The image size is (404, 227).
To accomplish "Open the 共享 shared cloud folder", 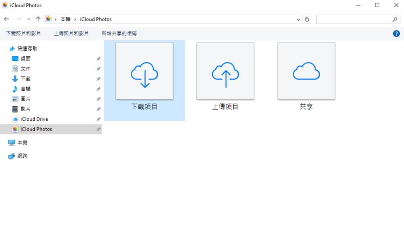I will [306, 77].
